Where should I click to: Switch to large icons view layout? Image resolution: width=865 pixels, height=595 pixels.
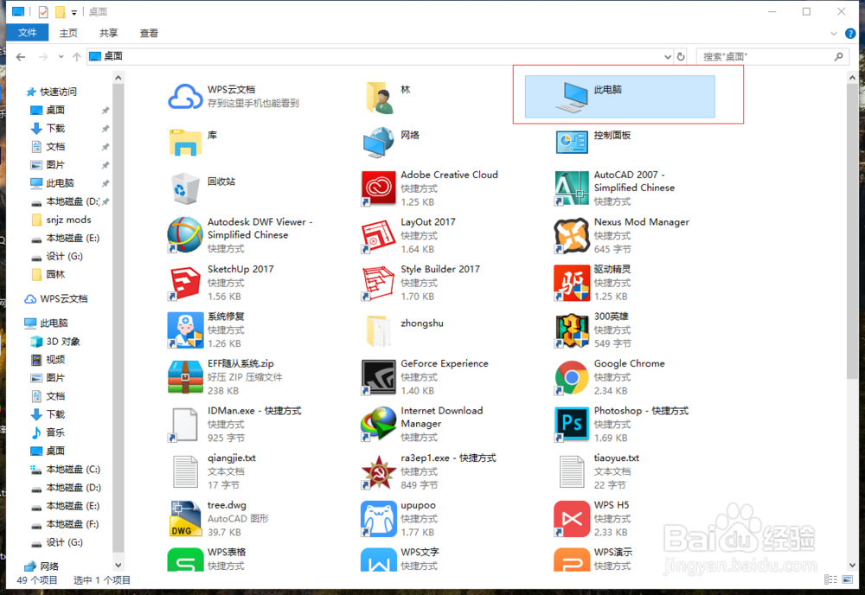point(848,579)
